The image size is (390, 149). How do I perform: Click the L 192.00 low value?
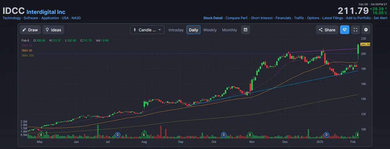(x=71, y=40)
